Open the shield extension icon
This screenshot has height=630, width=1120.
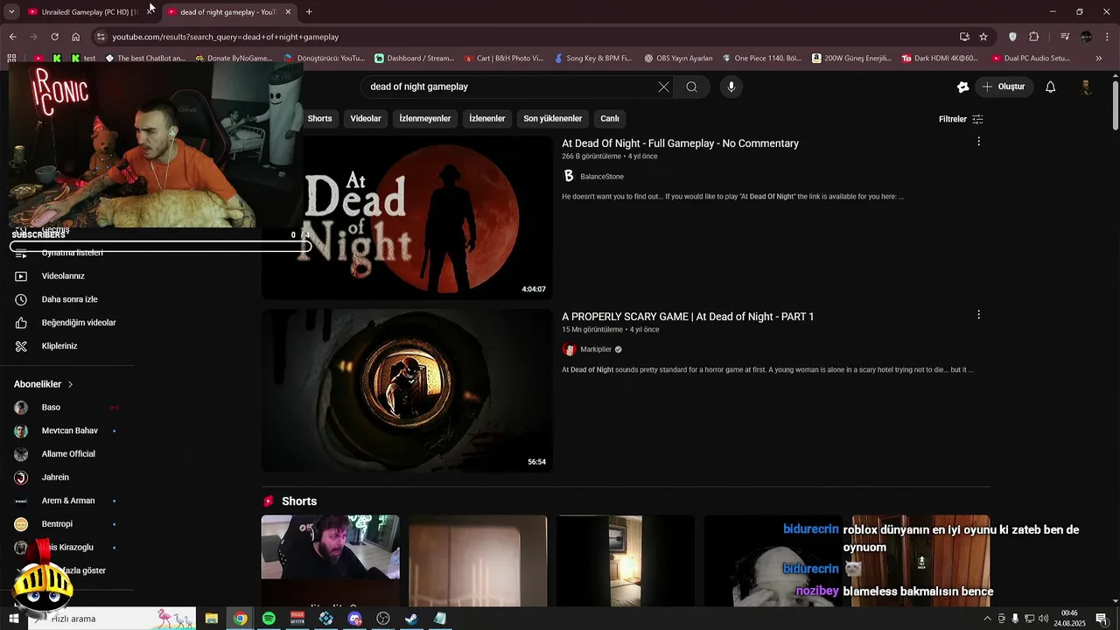pyautogui.click(x=1012, y=37)
